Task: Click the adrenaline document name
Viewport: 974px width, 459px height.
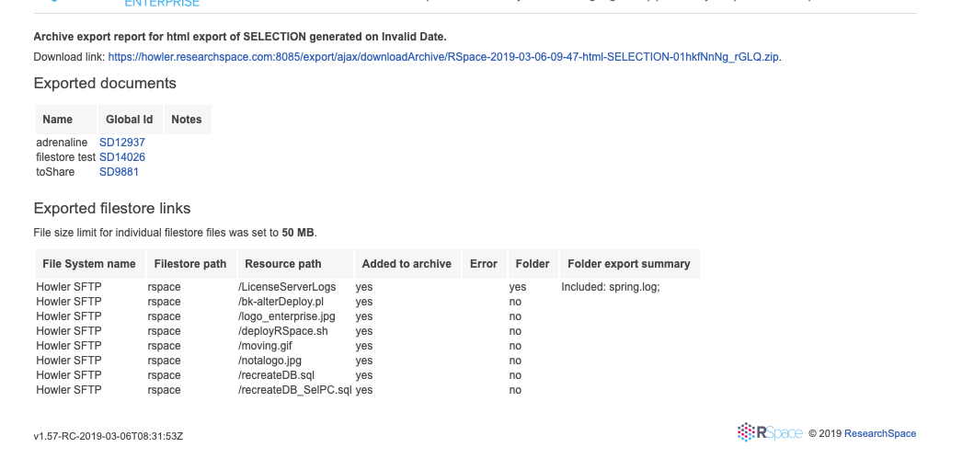Action: 62,143
